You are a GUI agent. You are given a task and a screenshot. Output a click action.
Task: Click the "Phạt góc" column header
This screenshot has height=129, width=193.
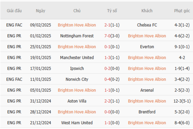pos(182,11)
